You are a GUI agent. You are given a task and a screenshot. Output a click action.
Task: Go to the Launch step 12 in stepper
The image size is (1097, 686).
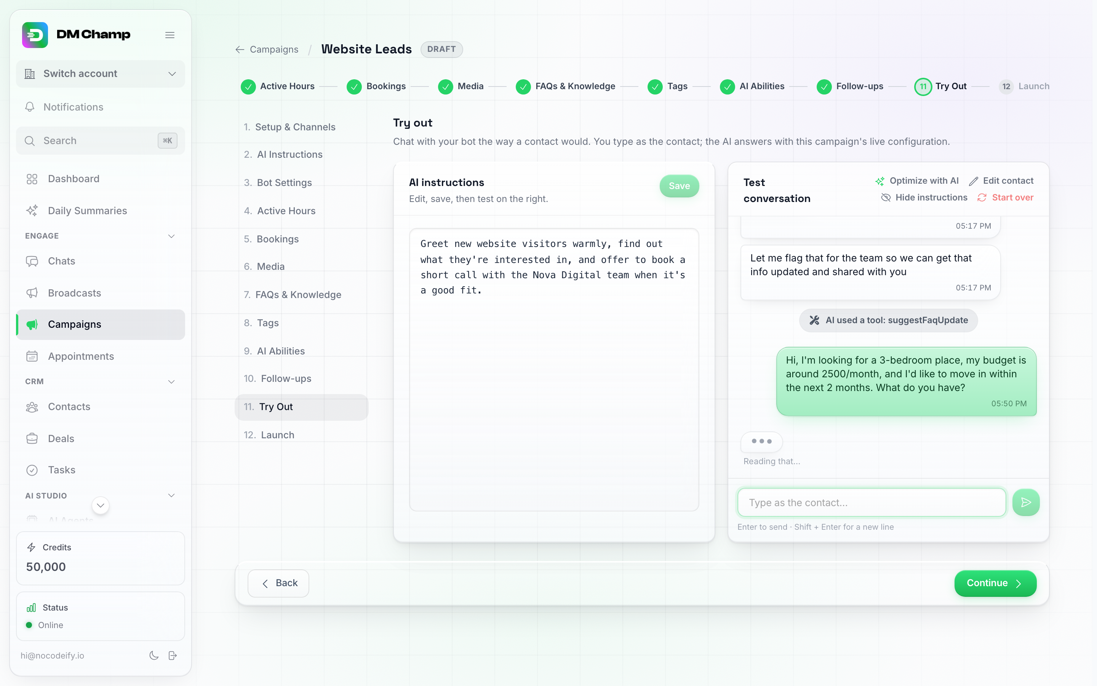pos(1024,86)
